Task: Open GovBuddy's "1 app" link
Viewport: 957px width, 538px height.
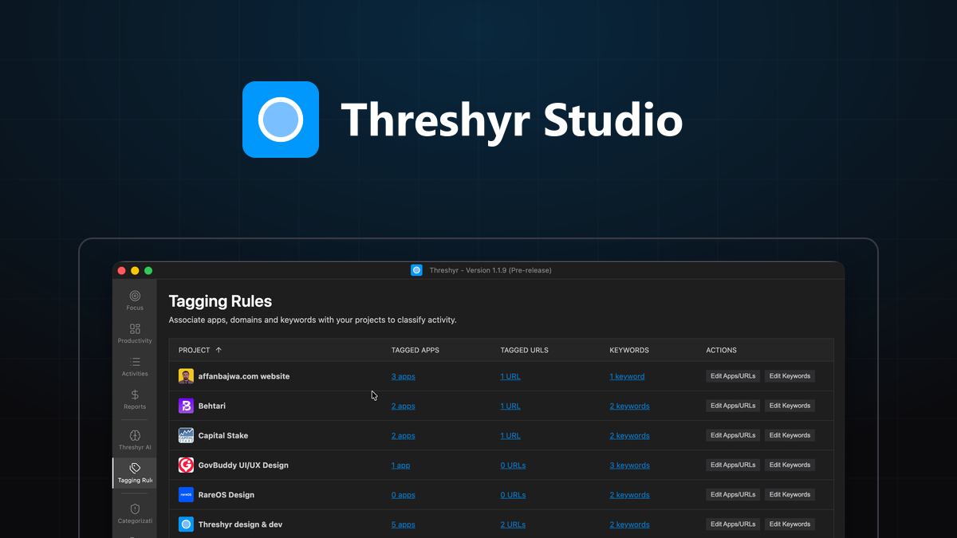Action: (x=400, y=465)
